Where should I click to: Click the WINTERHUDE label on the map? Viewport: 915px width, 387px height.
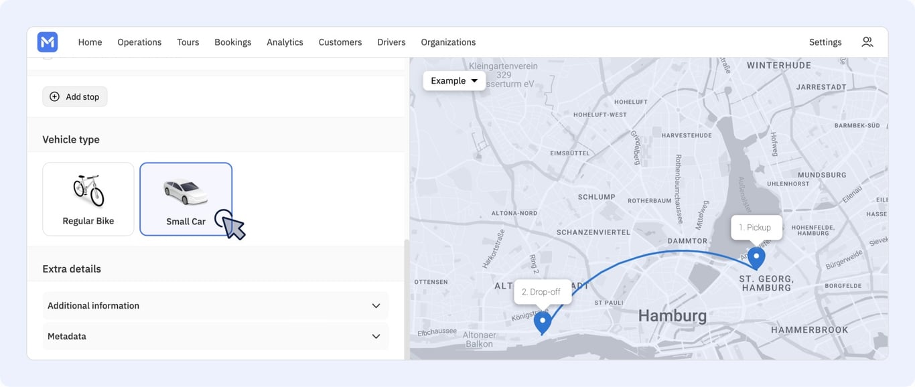coord(779,65)
